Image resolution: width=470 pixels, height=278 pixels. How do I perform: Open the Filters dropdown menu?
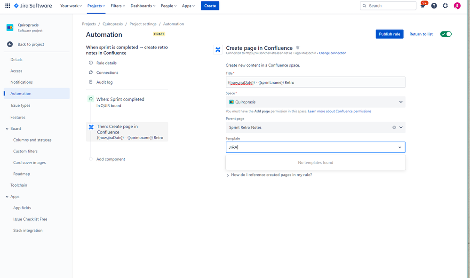(x=118, y=6)
